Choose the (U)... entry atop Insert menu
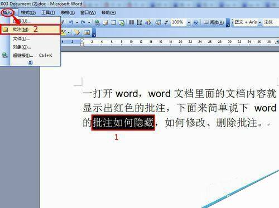The width and height of the screenshot is (279, 208). point(31,21)
